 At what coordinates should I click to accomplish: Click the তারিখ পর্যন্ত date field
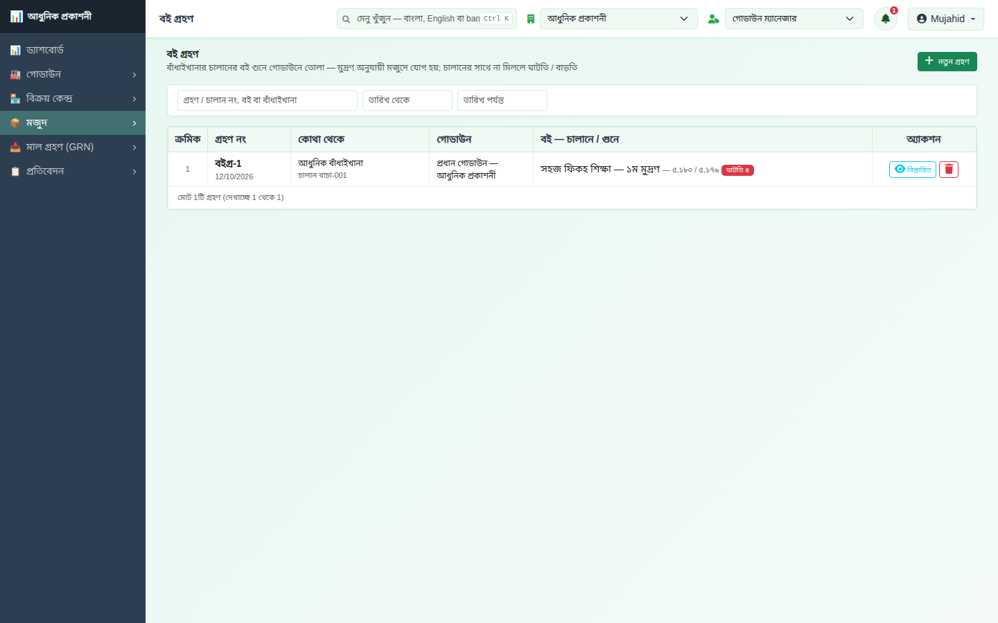pos(502,100)
